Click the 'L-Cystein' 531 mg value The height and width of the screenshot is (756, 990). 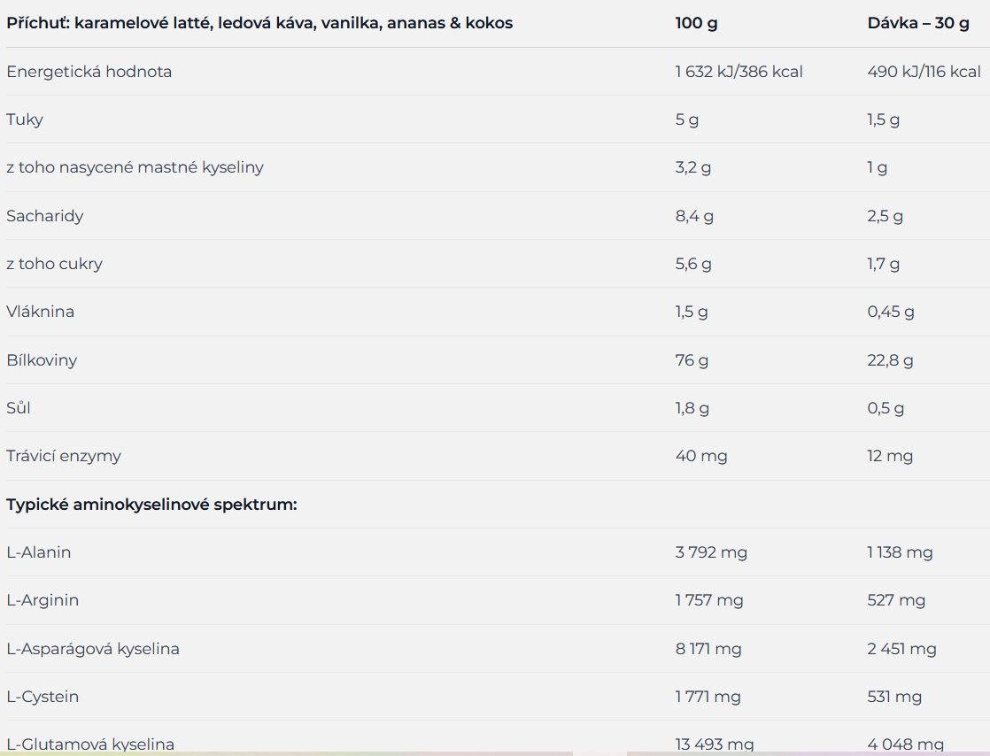coord(894,697)
